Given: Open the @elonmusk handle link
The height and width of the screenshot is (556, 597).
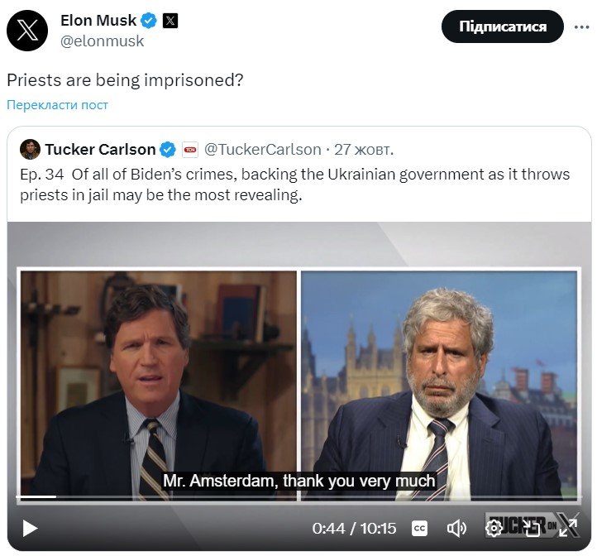Looking at the screenshot, I should [x=103, y=41].
